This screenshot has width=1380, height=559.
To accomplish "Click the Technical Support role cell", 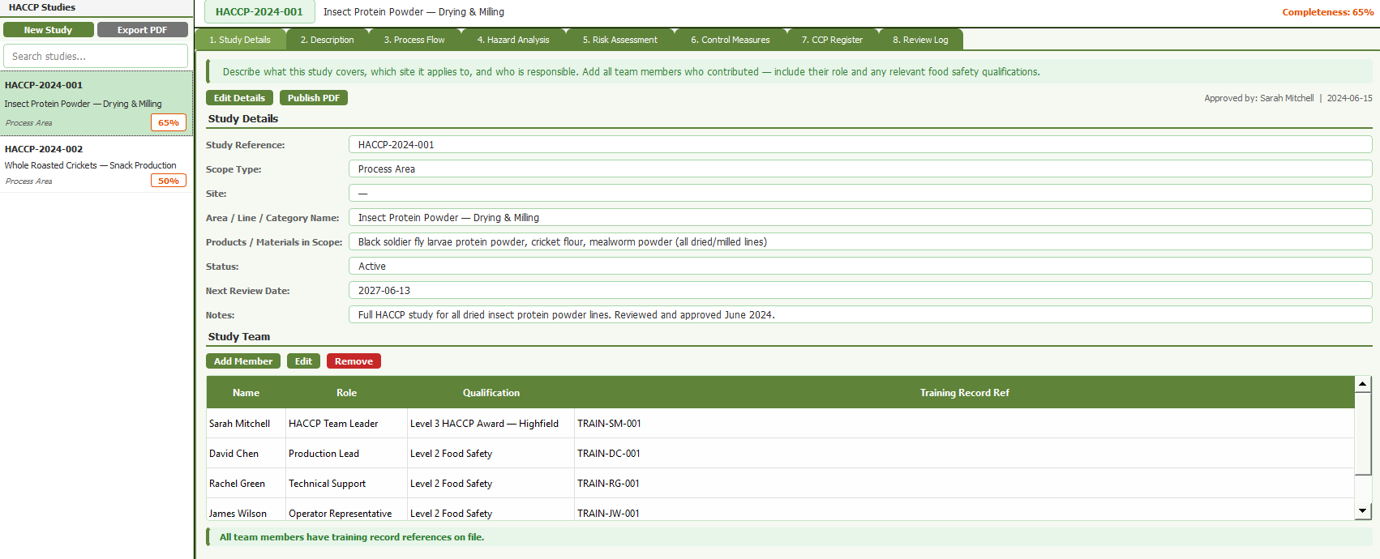I will 346,483.
